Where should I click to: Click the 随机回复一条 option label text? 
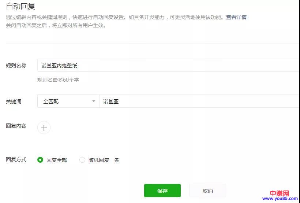click(104, 160)
